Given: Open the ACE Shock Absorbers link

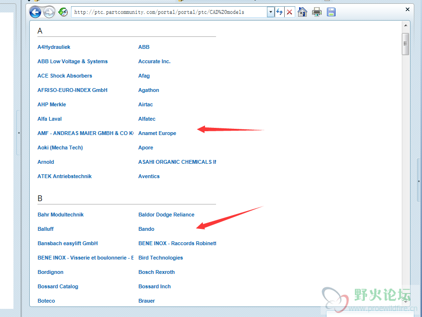Looking at the screenshot, I should 65,76.
